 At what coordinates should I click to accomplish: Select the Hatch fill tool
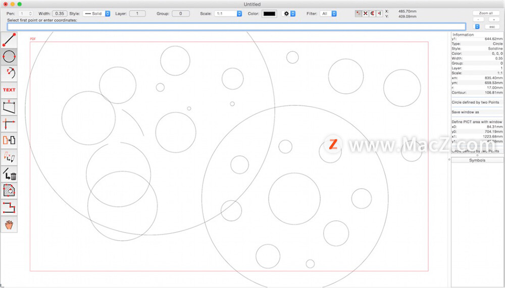(x=9, y=190)
